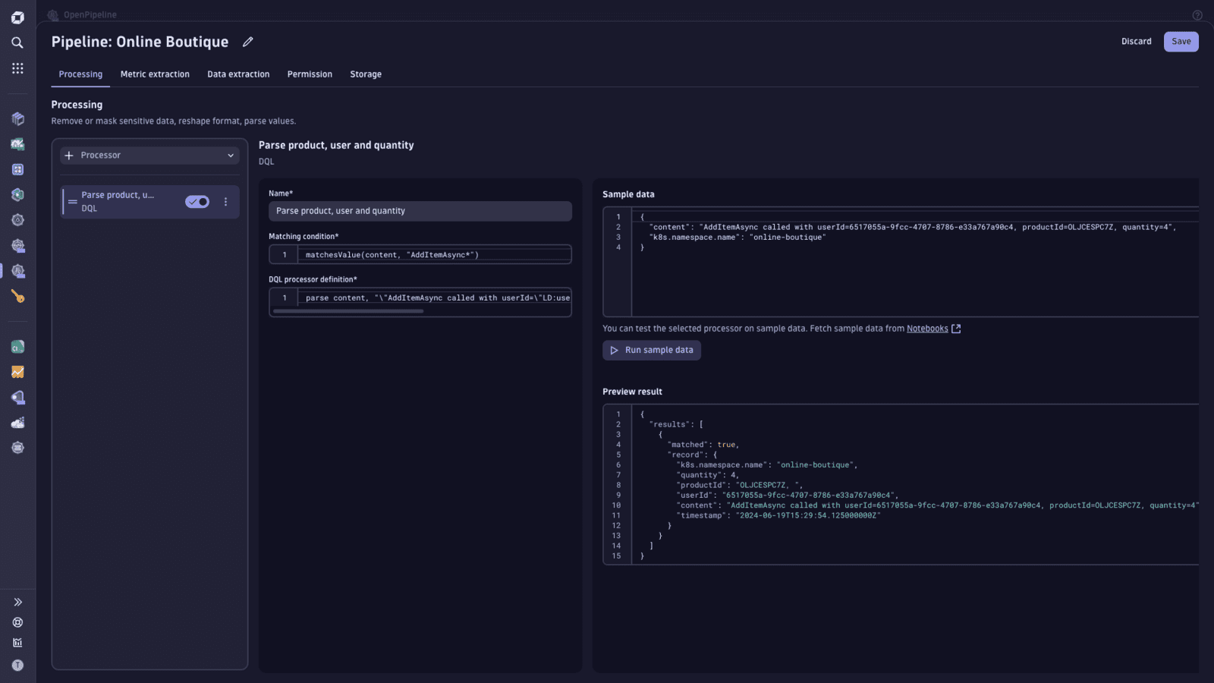Screen dimensions: 1214x683
Task: Switch to the Metric extraction tab
Action: pos(155,74)
